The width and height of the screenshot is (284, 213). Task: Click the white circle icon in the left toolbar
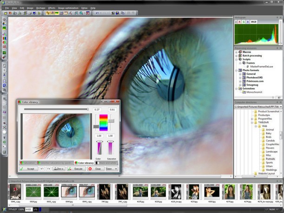4,132
